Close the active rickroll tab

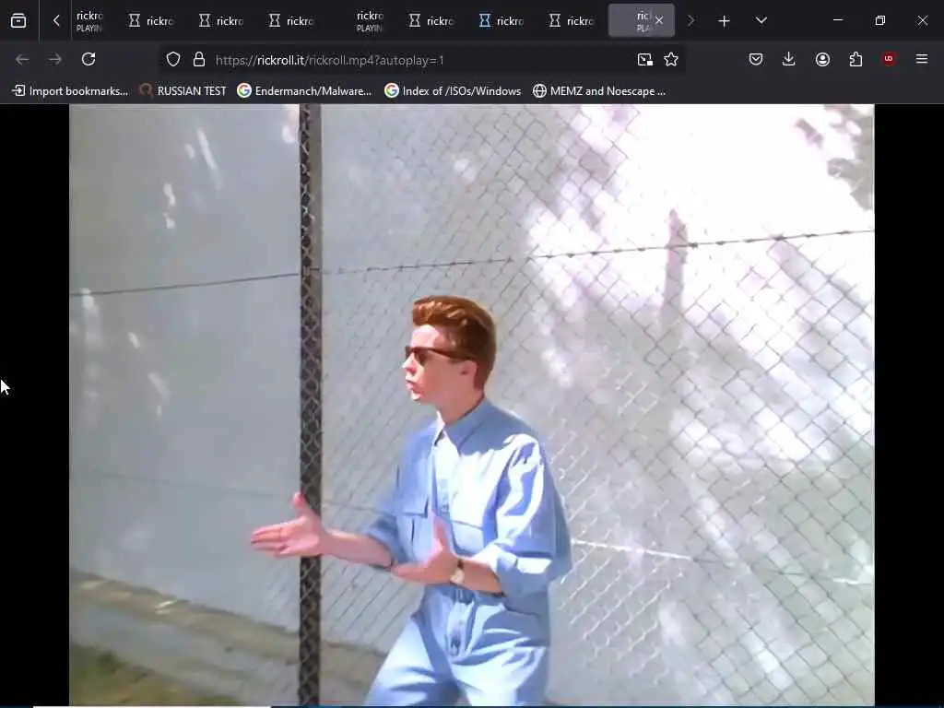coord(659,20)
